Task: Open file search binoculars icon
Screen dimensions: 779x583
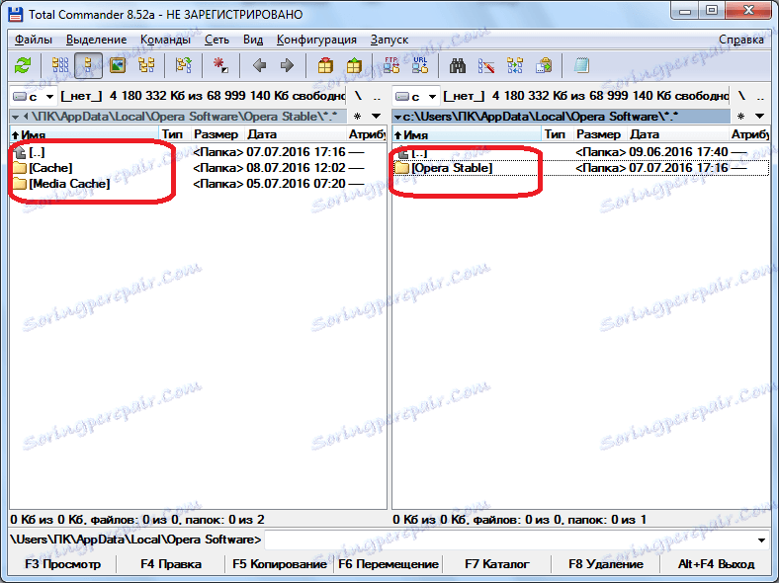Action: point(457,65)
